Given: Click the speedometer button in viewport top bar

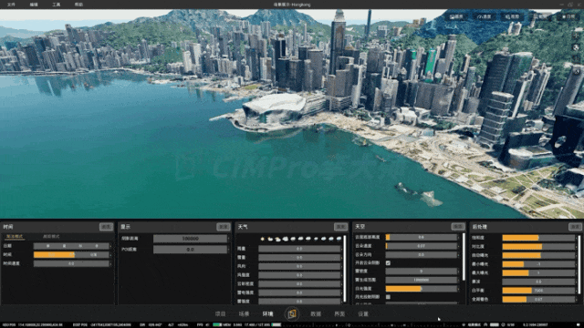Looking at the screenshot, I should pyautogui.click(x=485, y=16).
